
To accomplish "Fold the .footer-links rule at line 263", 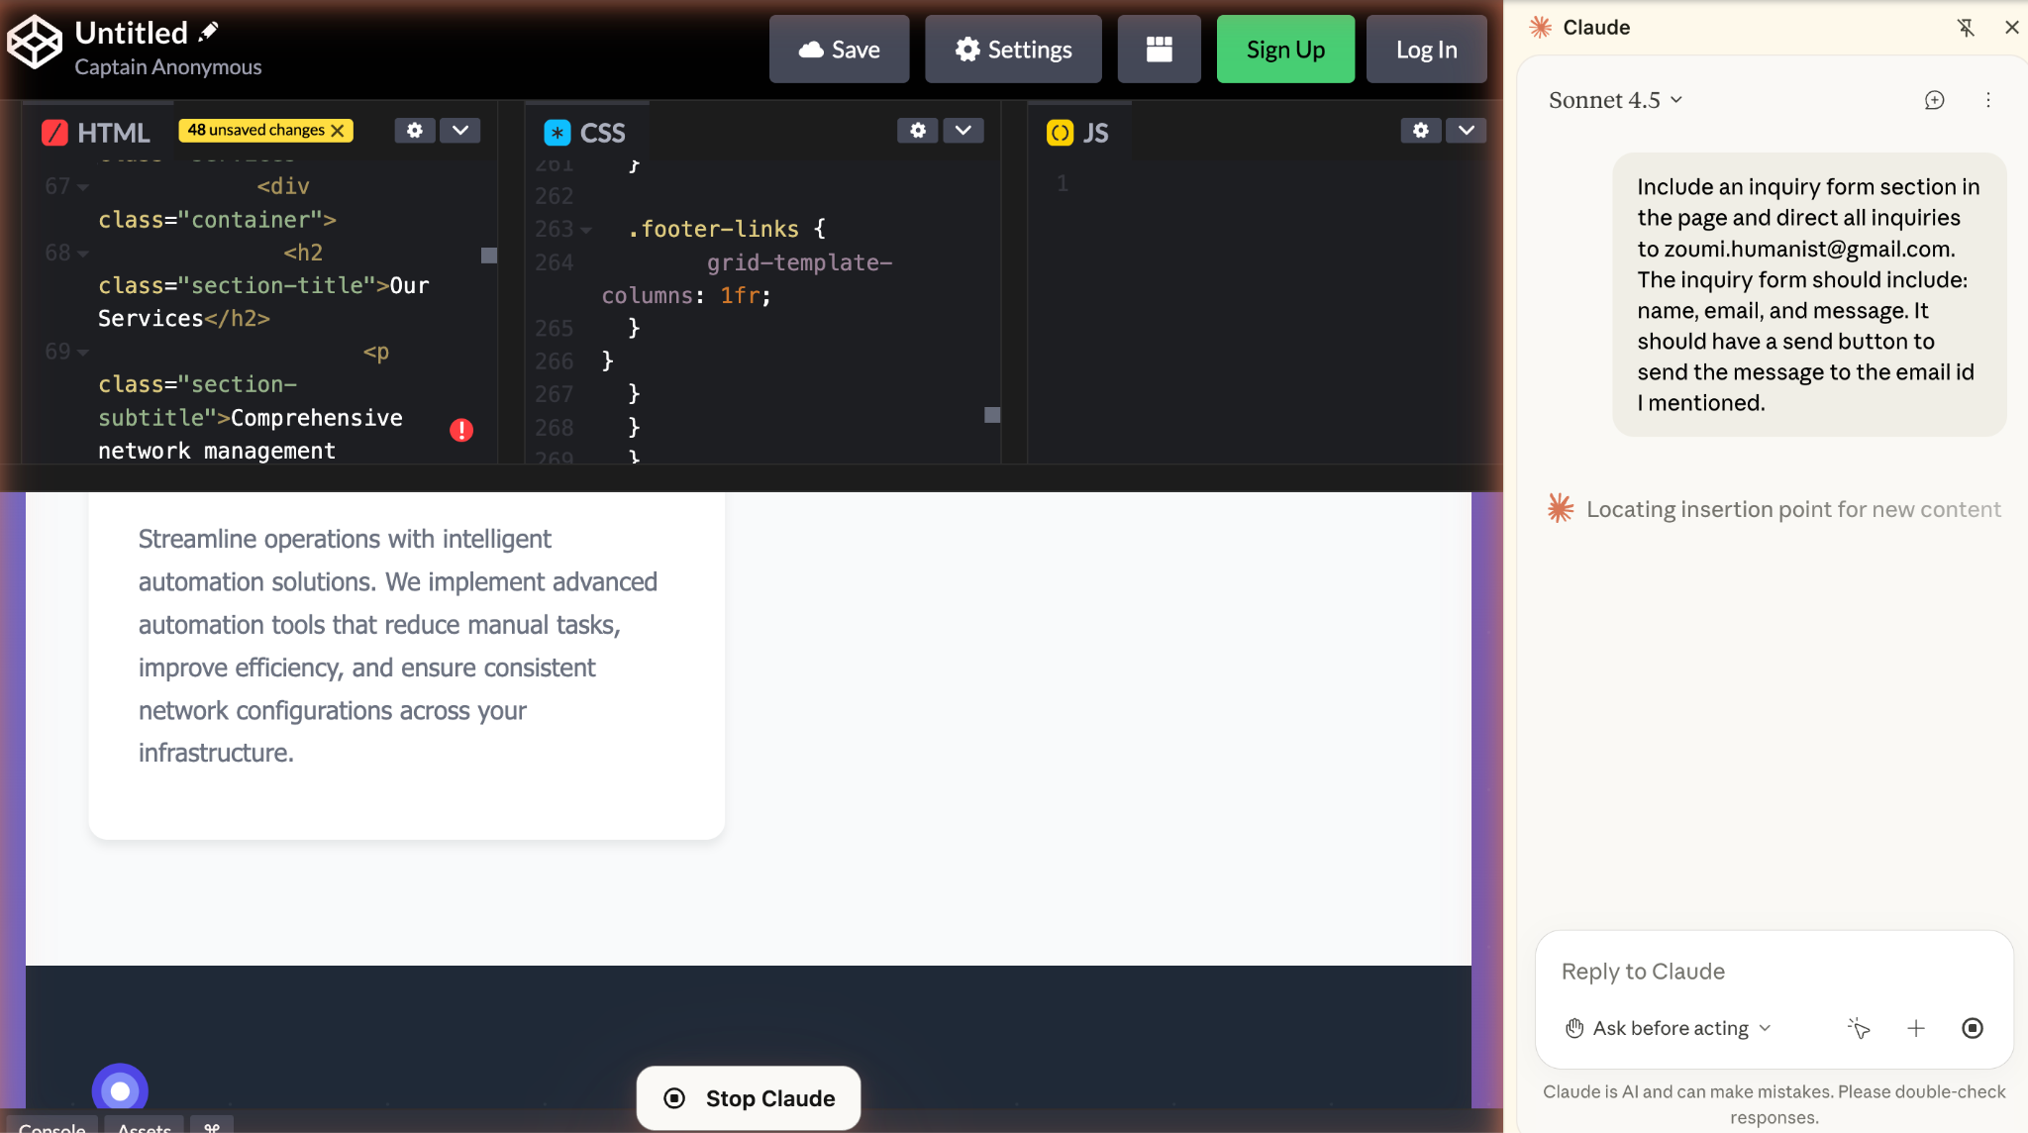I will click(x=586, y=230).
